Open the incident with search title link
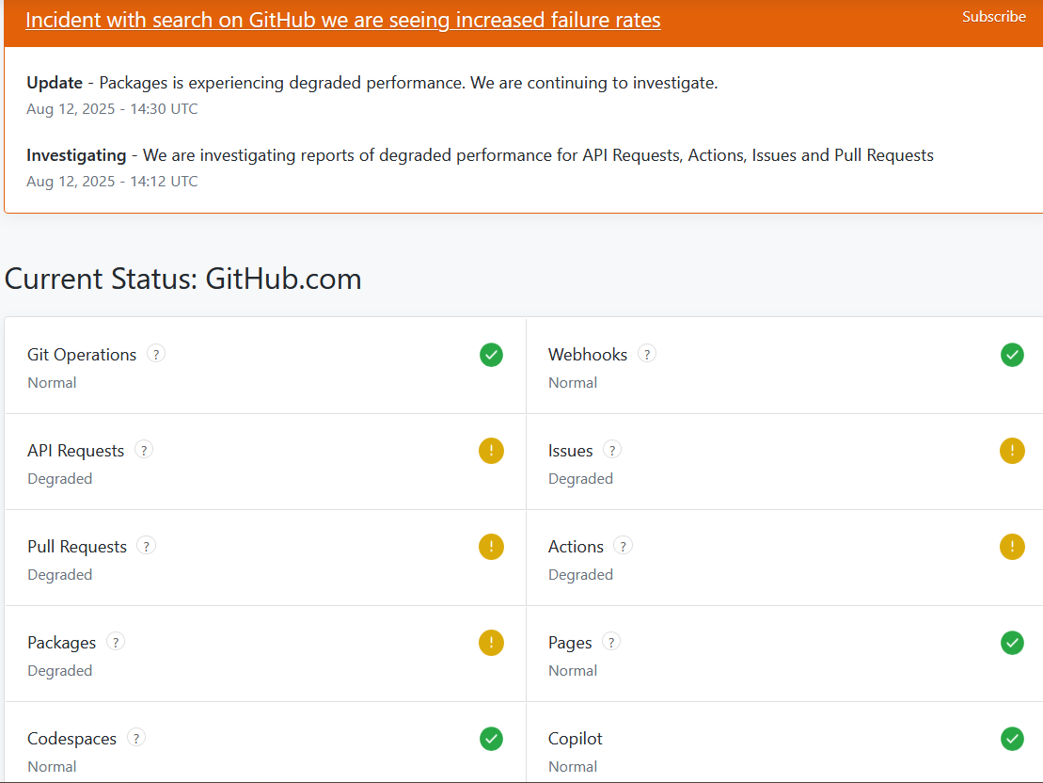This screenshot has width=1043, height=783. tap(342, 20)
